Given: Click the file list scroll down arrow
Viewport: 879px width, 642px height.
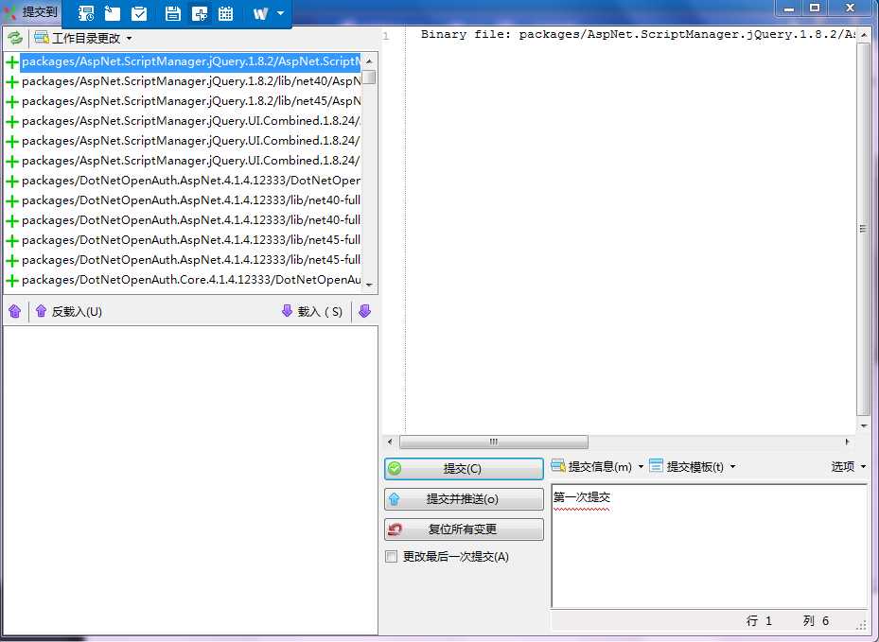Looking at the screenshot, I should tap(369, 286).
